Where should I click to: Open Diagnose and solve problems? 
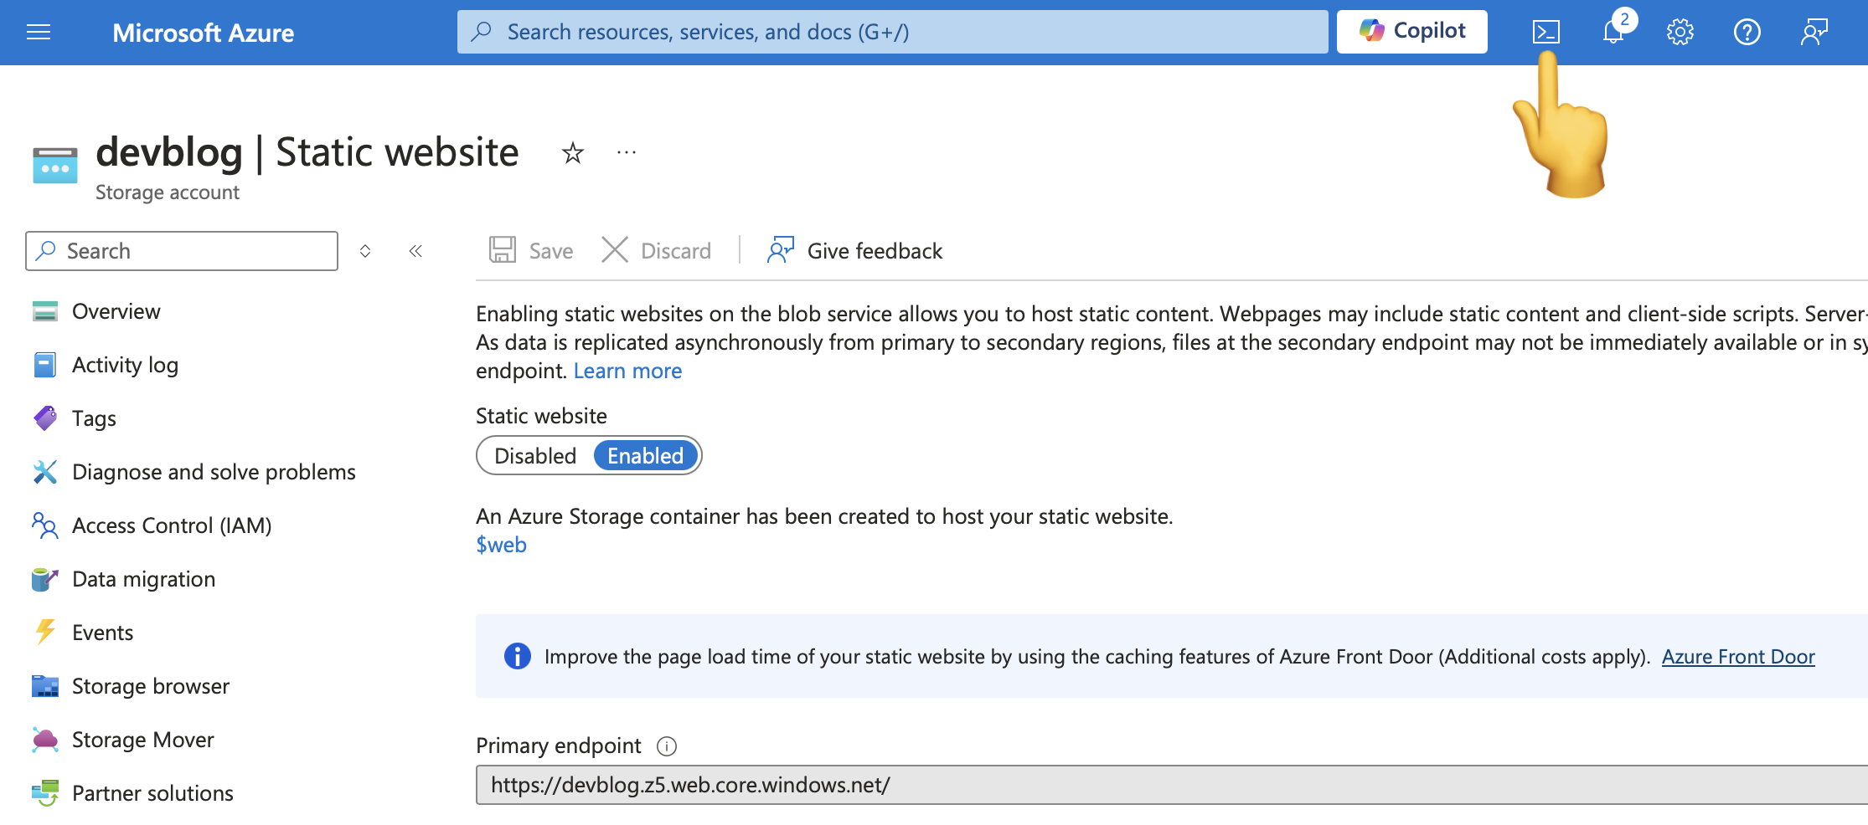coord(213,471)
